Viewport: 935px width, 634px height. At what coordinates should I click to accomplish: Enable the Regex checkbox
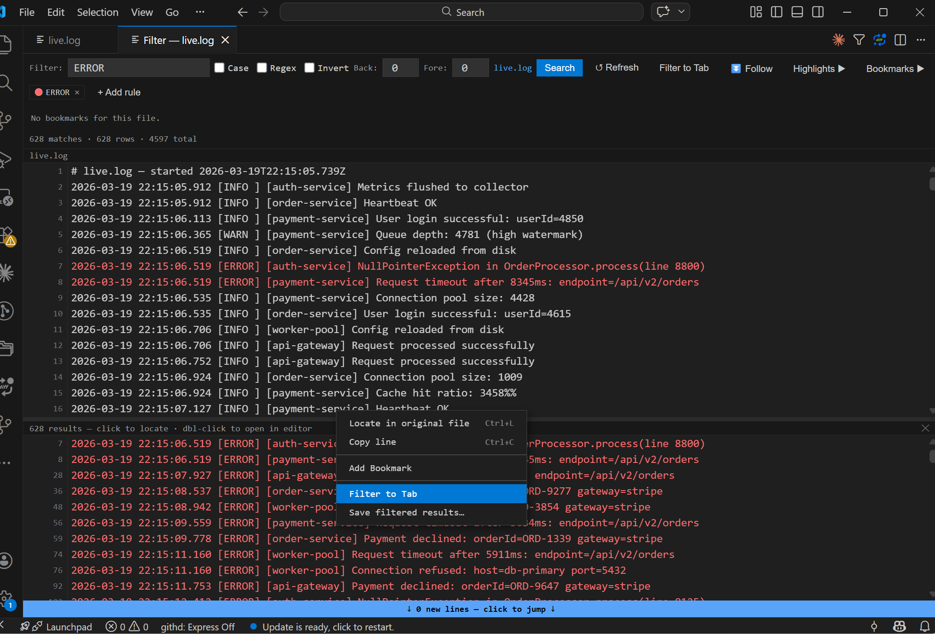262,68
